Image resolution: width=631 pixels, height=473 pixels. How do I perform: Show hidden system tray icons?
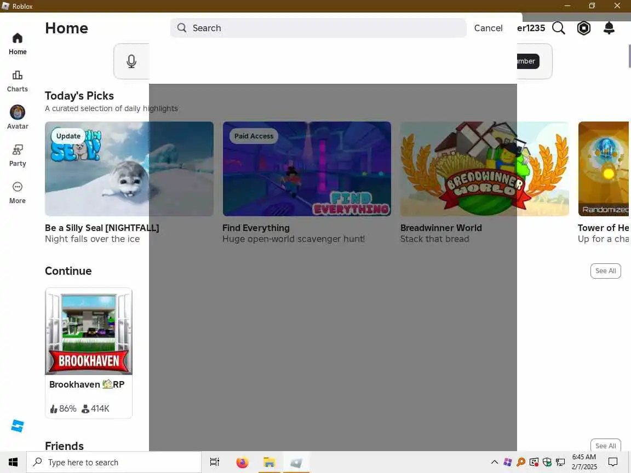pyautogui.click(x=495, y=462)
